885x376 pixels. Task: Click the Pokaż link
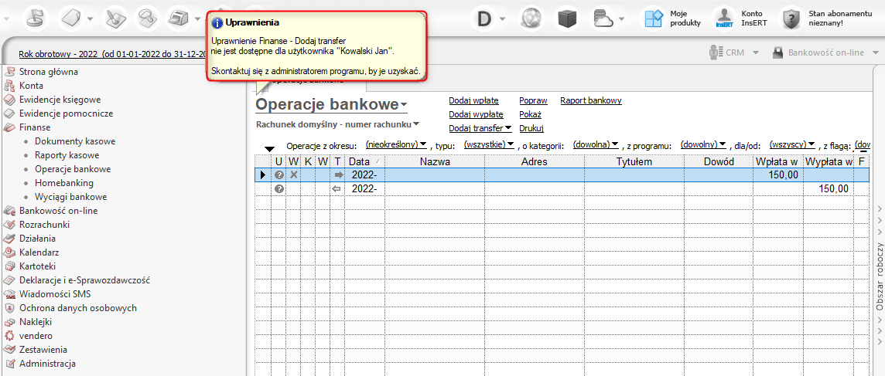coord(530,114)
